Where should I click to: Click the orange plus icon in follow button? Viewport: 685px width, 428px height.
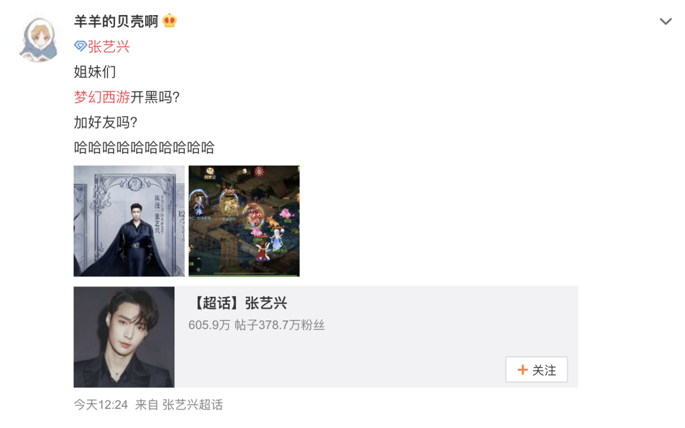tap(522, 370)
